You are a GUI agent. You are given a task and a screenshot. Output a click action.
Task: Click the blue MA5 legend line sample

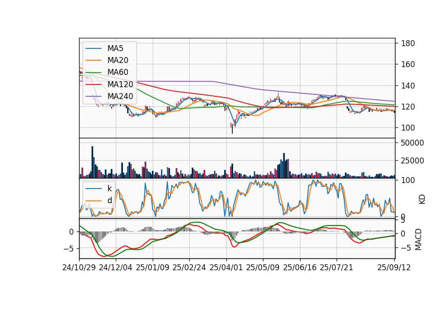[x=93, y=48]
